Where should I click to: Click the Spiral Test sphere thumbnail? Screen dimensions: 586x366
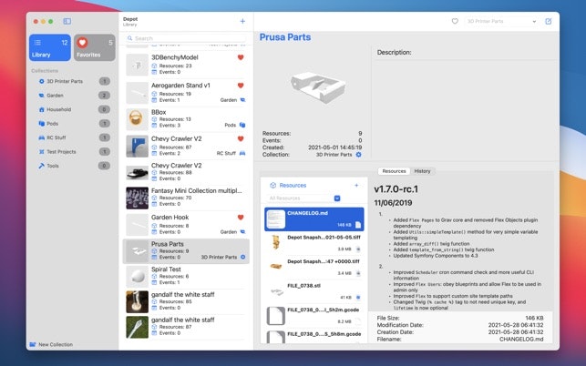coord(137,277)
